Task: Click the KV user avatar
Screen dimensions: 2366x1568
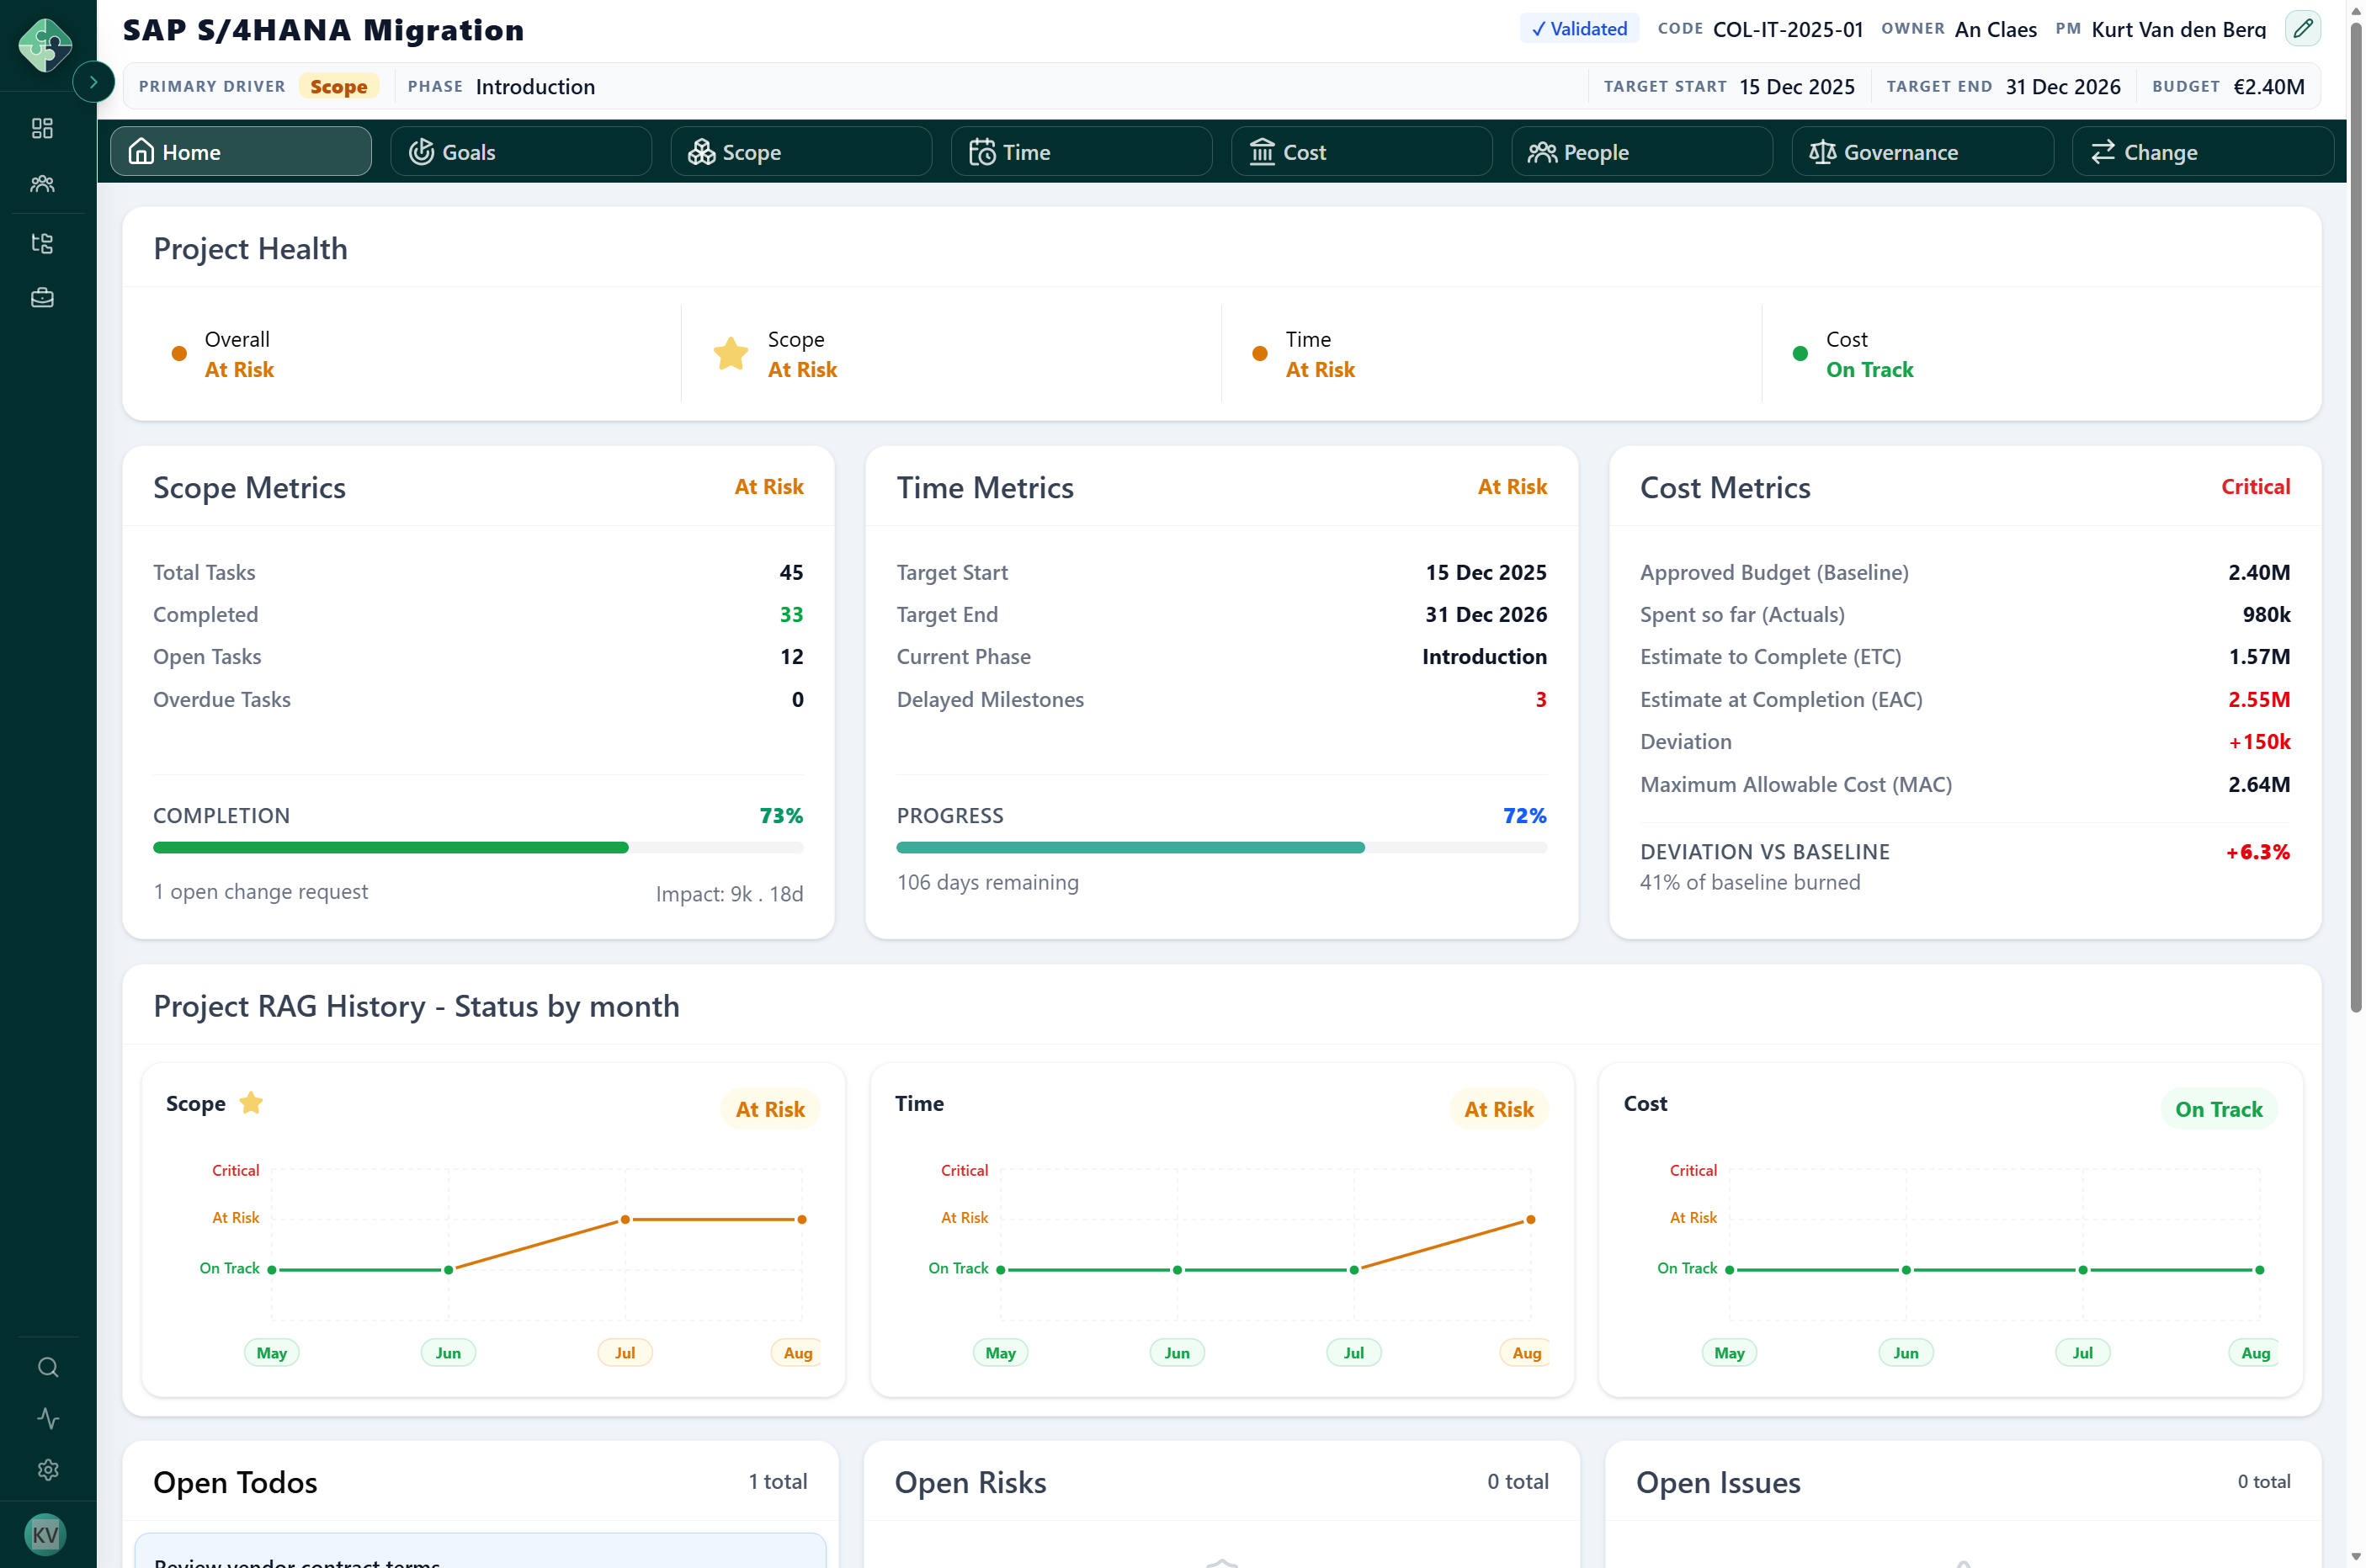Action: click(x=45, y=1535)
